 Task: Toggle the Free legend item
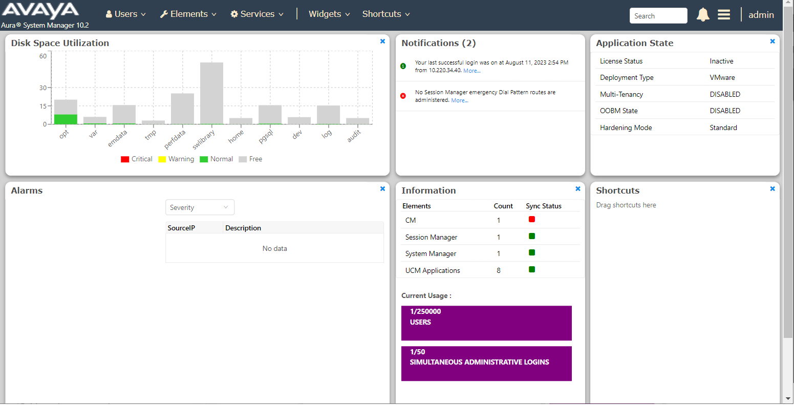(250, 159)
